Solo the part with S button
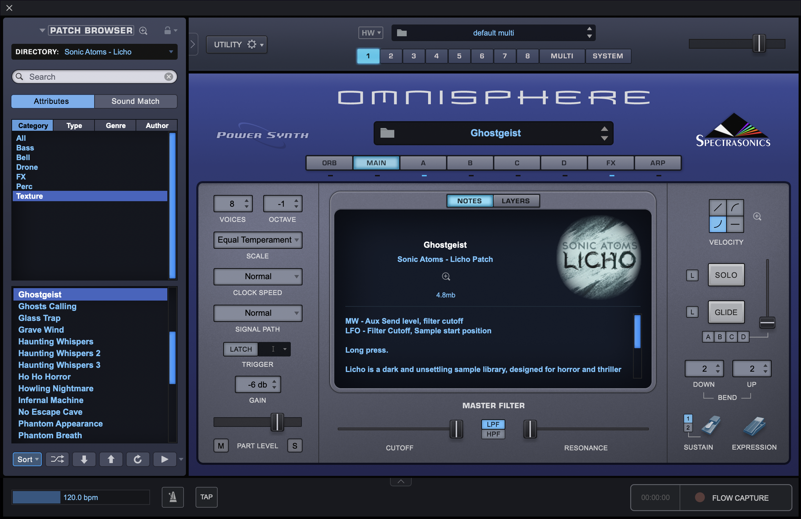The height and width of the screenshot is (519, 801). [295, 446]
